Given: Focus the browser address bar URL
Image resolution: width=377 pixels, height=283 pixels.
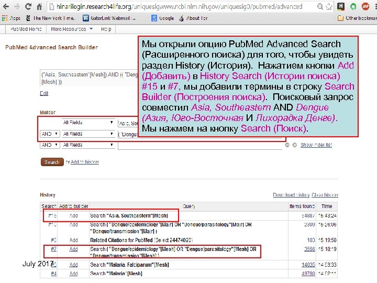Looking at the screenshot, I should [180, 7].
